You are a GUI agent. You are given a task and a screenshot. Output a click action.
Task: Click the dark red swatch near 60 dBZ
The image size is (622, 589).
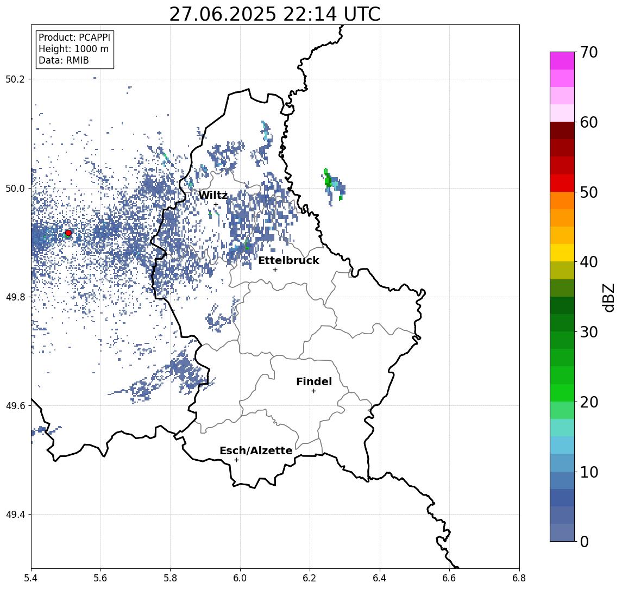click(x=562, y=130)
